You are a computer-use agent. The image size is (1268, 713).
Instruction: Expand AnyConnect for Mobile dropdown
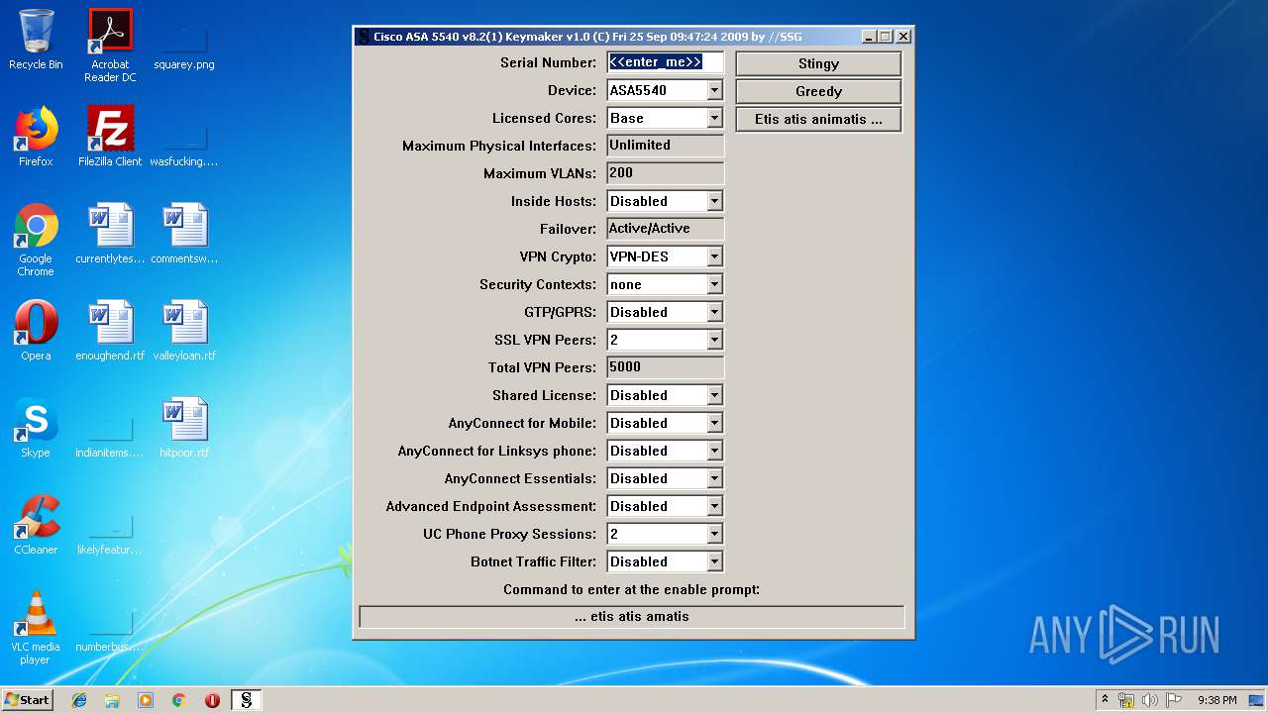coord(714,423)
